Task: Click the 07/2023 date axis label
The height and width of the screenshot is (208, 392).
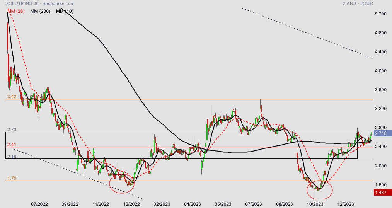Action: coord(254,204)
